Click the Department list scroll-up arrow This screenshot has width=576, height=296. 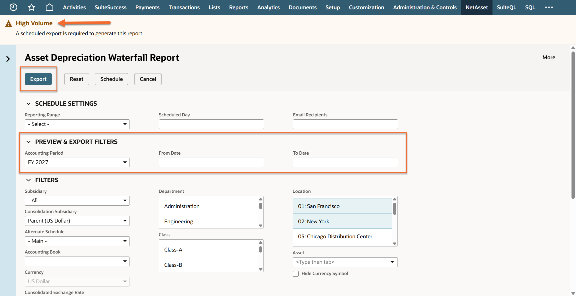click(260, 199)
